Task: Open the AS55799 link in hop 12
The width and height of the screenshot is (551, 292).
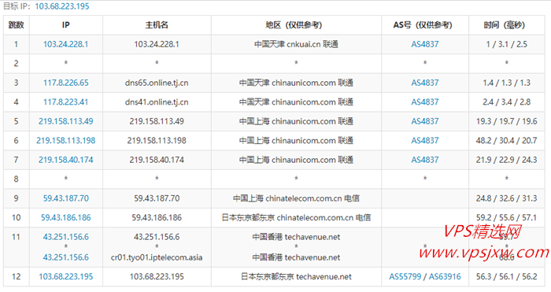Action: point(405,277)
